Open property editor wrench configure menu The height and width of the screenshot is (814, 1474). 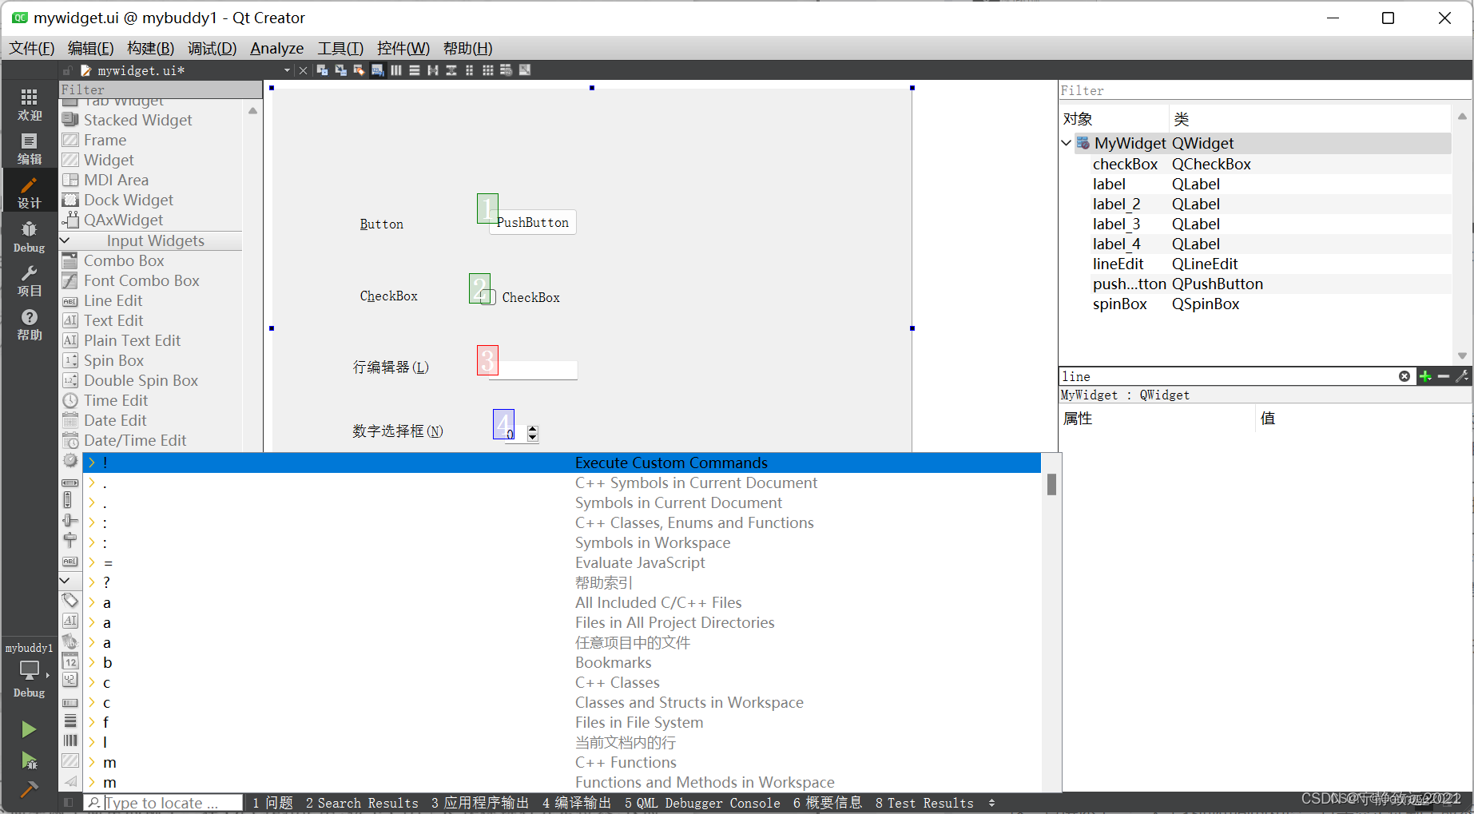1462,376
